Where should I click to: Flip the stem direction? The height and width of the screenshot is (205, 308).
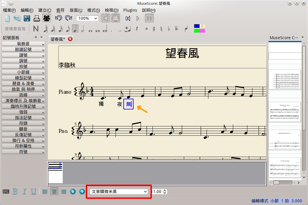(186, 29)
